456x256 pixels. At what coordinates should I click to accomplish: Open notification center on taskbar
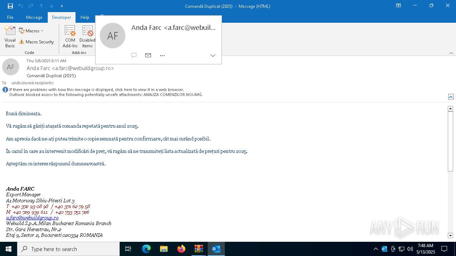(444, 249)
